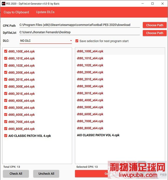Maximize the DpFileList Generator window

tap(152, 4)
